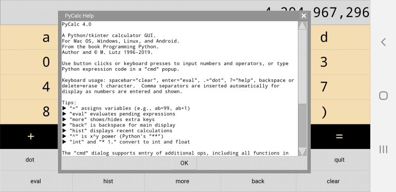Tap the 'clear' button
The width and height of the screenshot is (396, 192).
click(333, 181)
